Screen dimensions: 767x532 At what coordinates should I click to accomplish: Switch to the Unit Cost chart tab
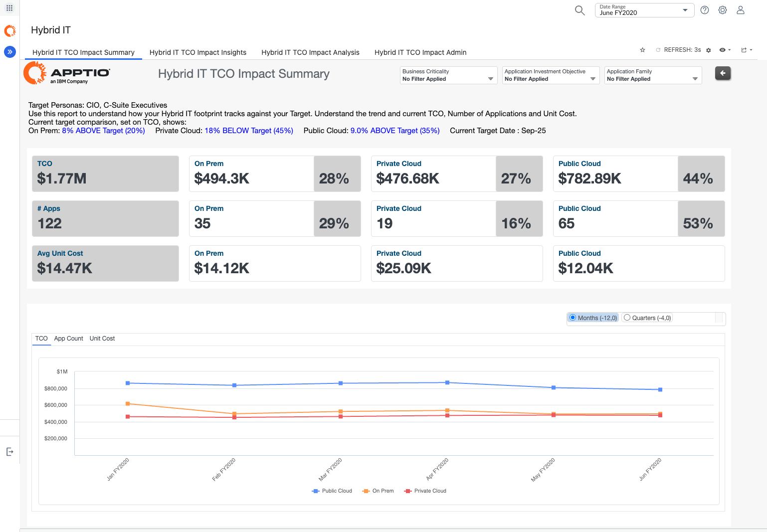102,339
